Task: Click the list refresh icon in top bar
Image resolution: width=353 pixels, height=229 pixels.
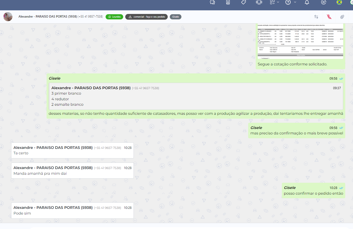Action: pyautogui.click(x=323, y=2)
